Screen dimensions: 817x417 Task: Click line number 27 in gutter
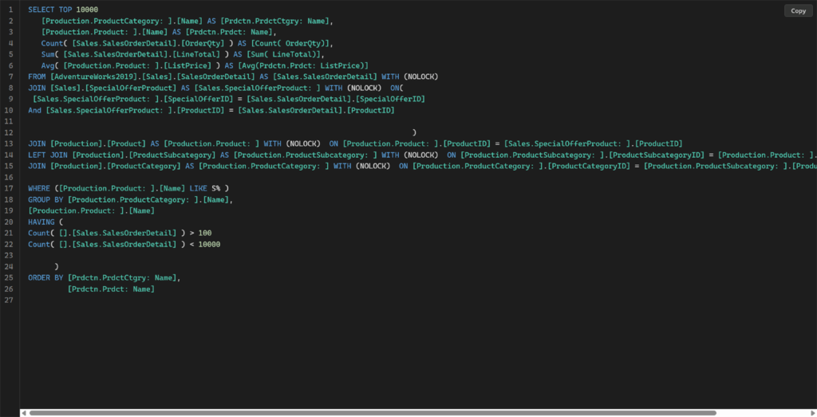click(x=8, y=301)
